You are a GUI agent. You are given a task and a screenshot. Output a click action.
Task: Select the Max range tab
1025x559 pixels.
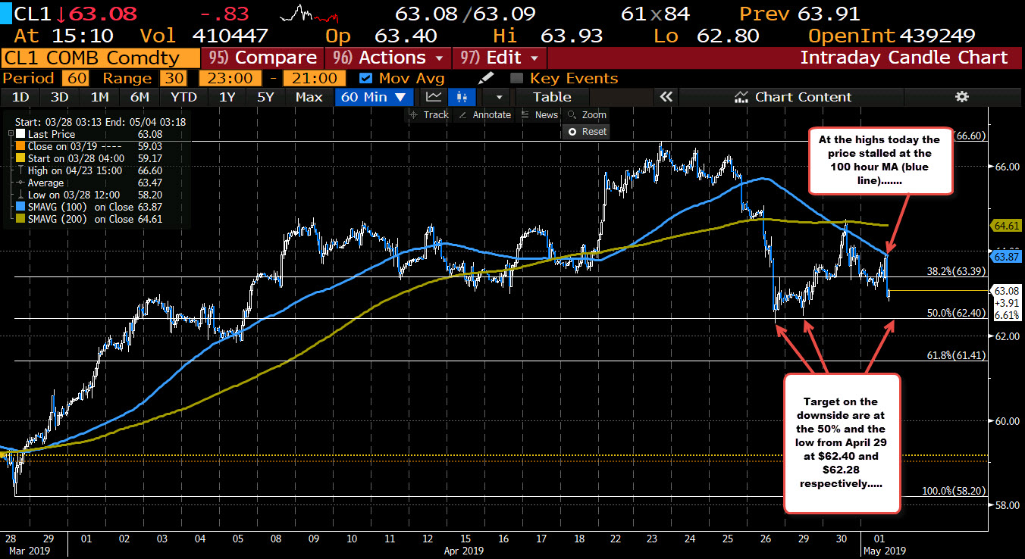[309, 97]
